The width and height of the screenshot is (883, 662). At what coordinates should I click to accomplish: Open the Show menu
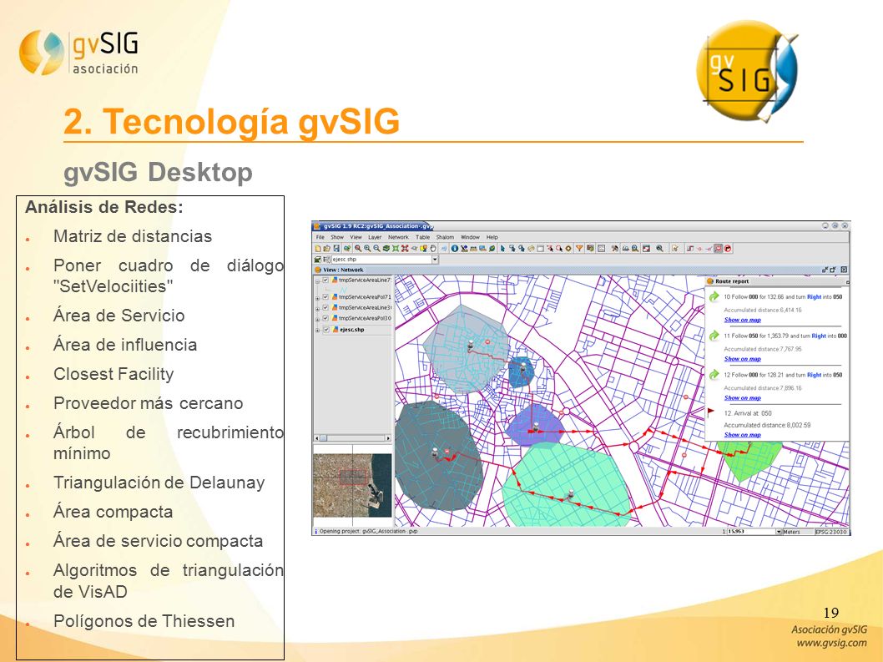click(x=336, y=237)
